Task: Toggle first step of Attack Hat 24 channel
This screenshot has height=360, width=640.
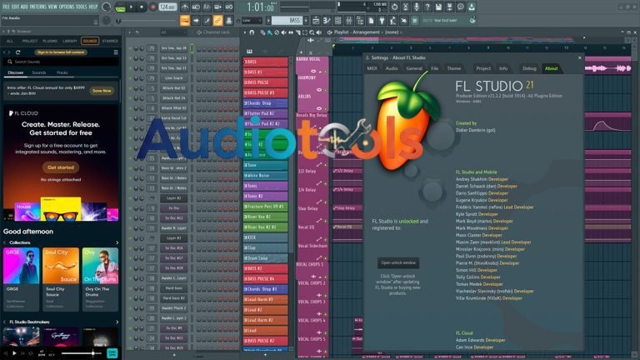Action: [x=199, y=98]
